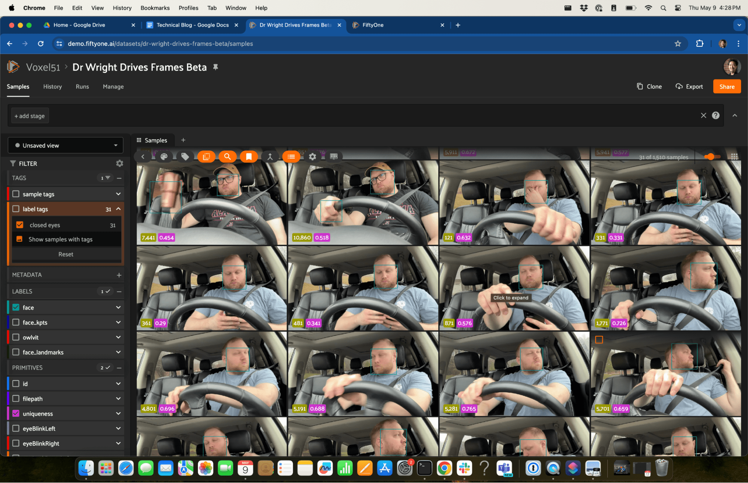The image size is (748, 483).
Task: Adjust the grid zoom slider
Action: 710,157
